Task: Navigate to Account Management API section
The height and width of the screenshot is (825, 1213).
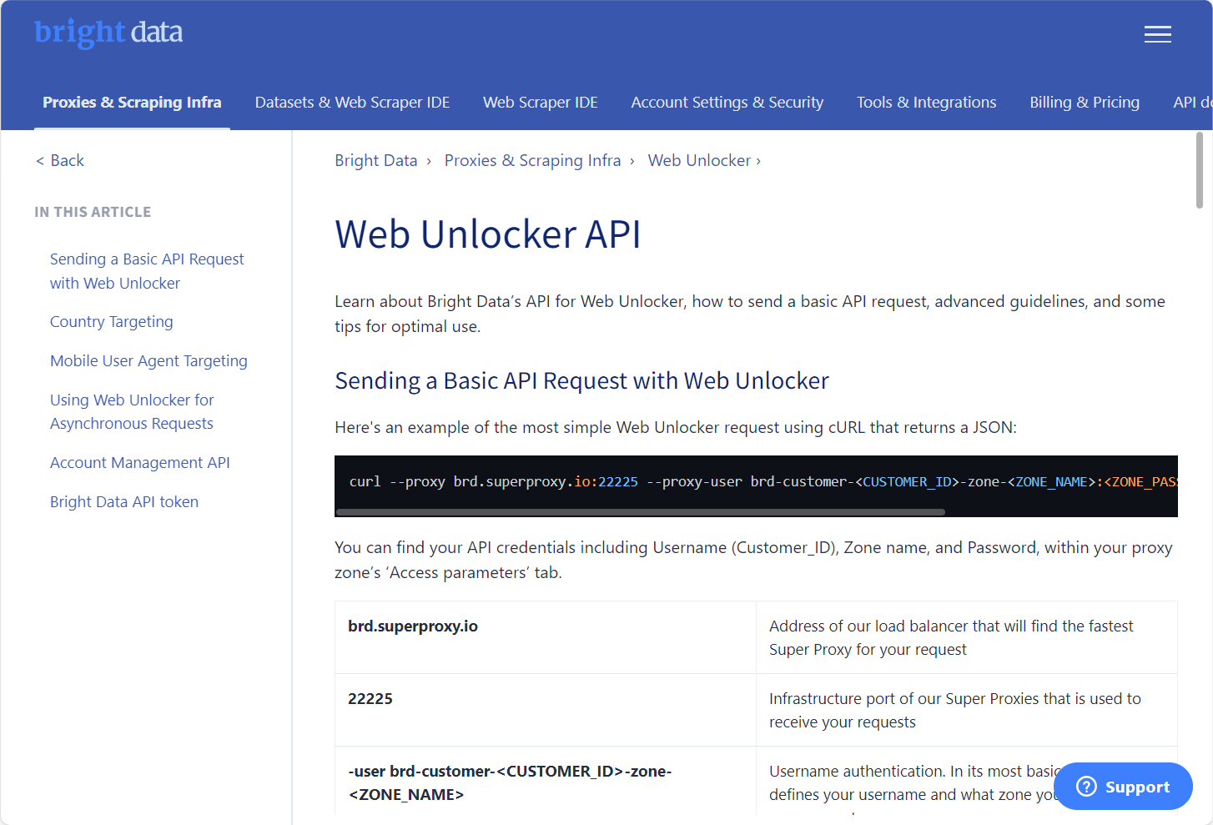Action: click(140, 463)
